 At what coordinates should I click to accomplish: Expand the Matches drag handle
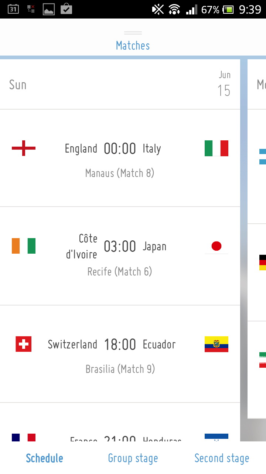(x=133, y=33)
